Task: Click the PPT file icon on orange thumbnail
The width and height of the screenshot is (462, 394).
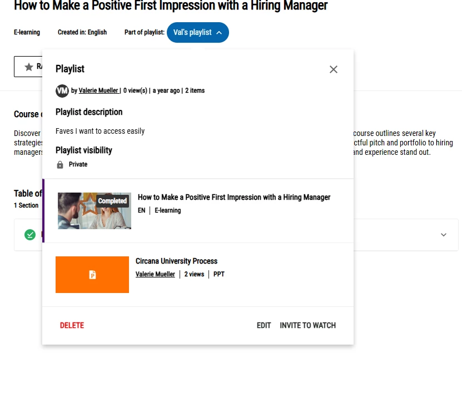Action: point(92,275)
